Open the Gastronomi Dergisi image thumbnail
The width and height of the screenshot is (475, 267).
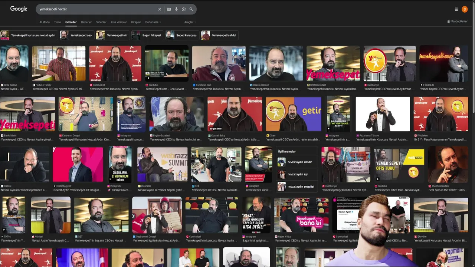point(157,215)
